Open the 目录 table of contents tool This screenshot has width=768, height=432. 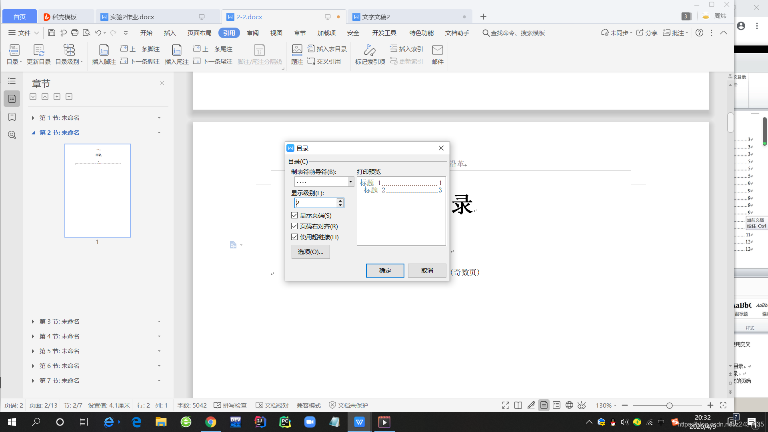point(14,55)
